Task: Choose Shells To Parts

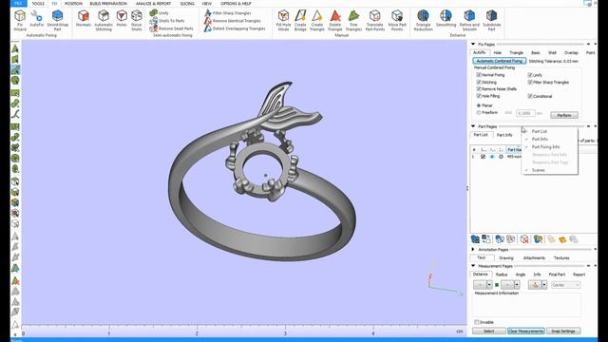Action: pos(167,21)
